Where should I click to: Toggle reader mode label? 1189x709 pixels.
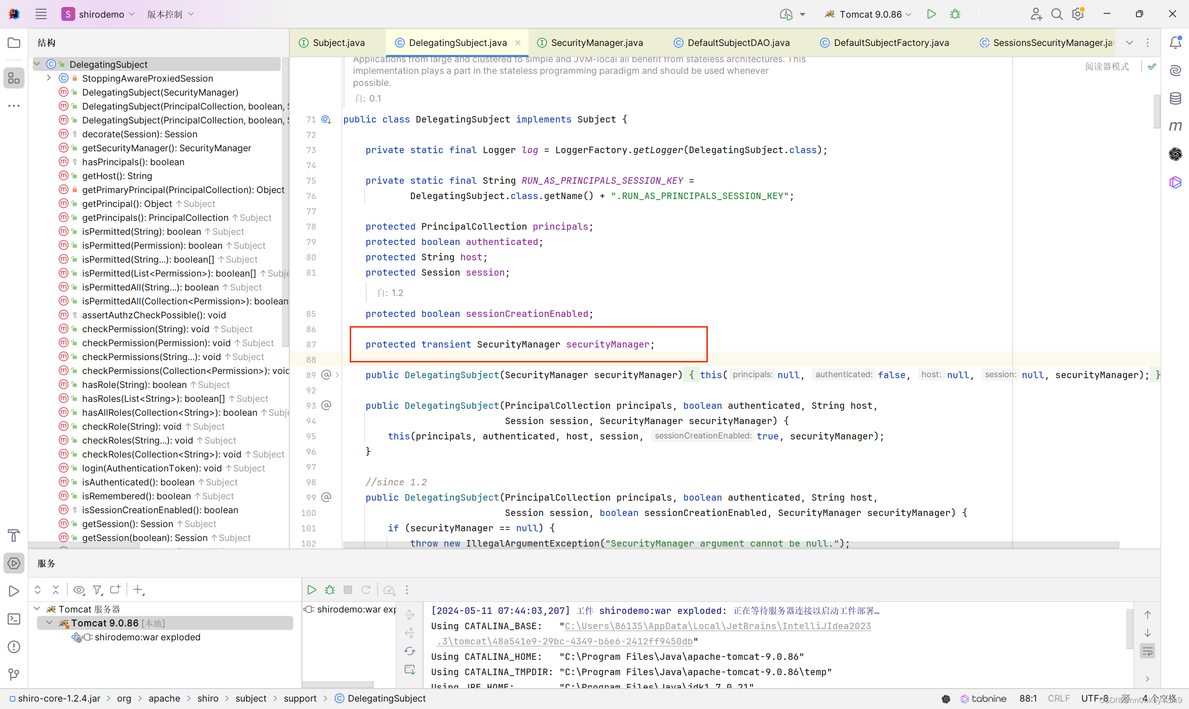pyautogui.click(x=1107, y=66)
